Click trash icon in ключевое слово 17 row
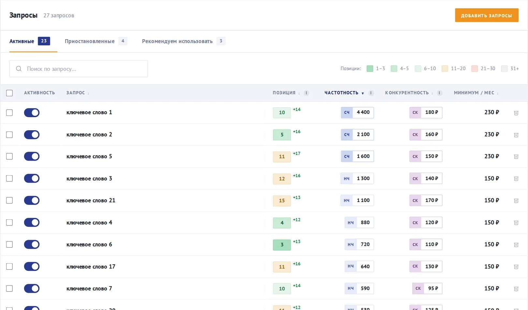The width and height of the screenshot is (528, 310). (x=516, y=267)
